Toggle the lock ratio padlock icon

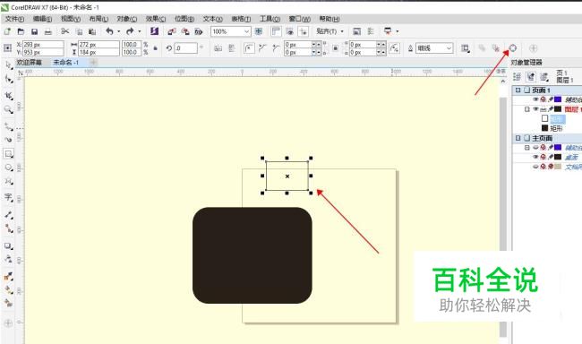click(x=156, y=48)
